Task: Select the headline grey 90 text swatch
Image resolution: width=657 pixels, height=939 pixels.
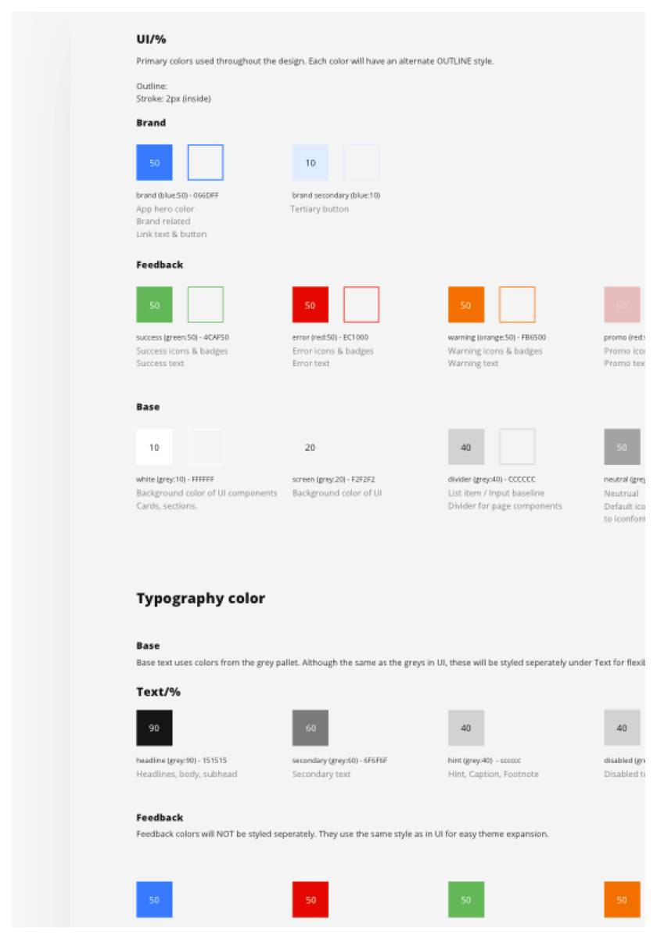Action: (154, 728)
